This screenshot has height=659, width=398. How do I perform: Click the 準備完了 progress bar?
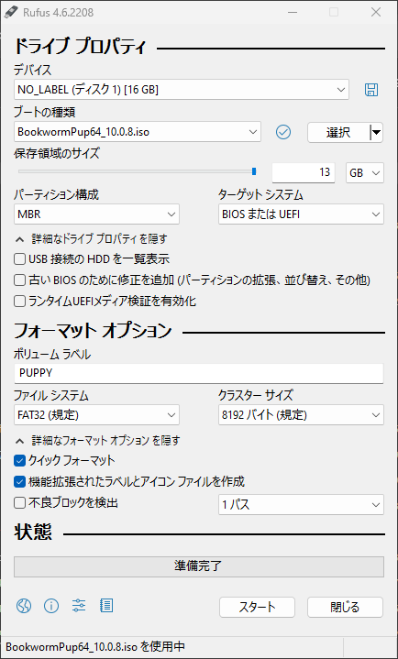(199, 566)
